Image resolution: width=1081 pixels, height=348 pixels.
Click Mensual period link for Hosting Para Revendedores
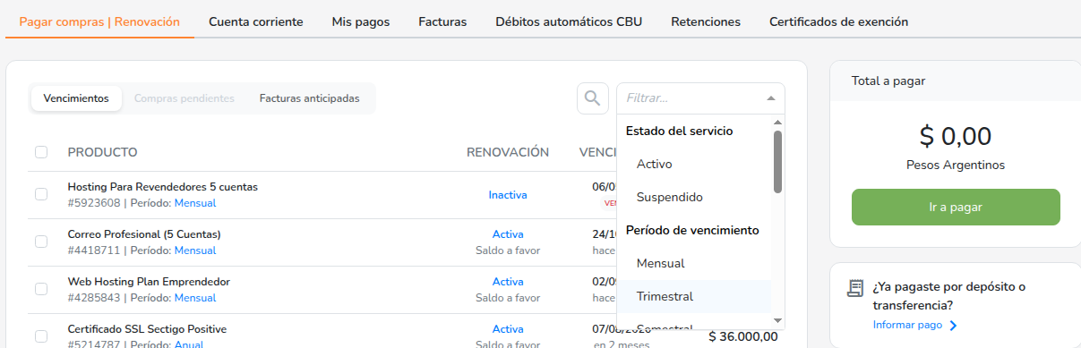click(x=195, y=203)
